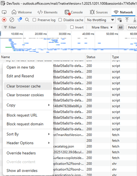Export HAR file download arrow
Viewport: 137px width, 176px height.
pos(135,20)
